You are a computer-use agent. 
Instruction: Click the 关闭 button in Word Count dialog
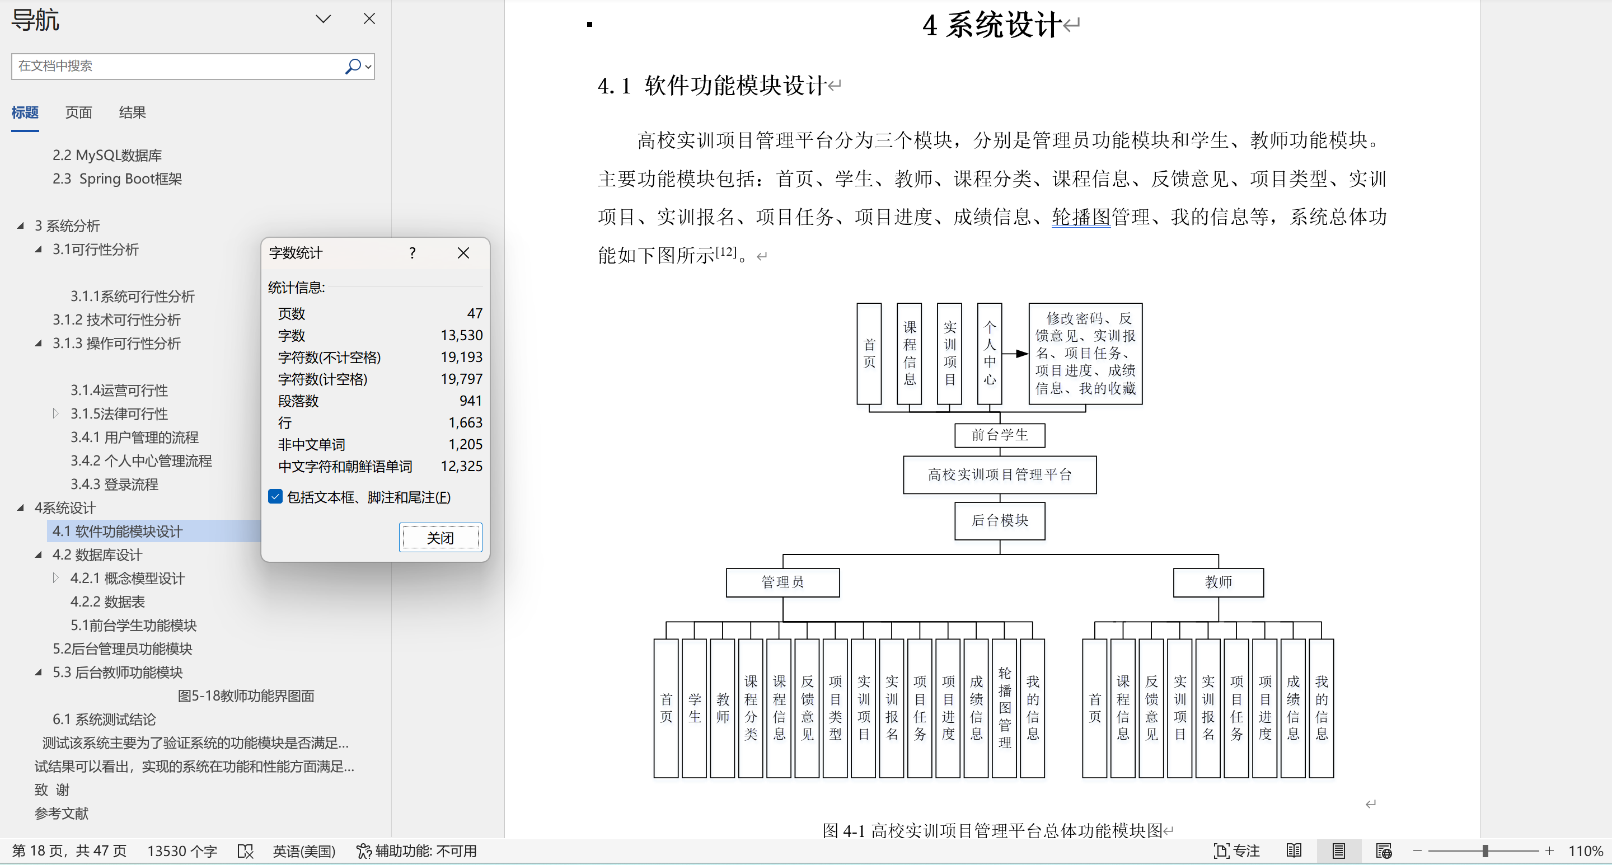(x=441, y=537)
